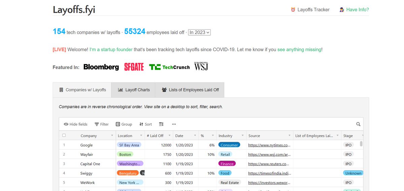The image size is (404, 191).
Task: Click the table vertical scrollbar thumb
Action: (x=361, y=144)
